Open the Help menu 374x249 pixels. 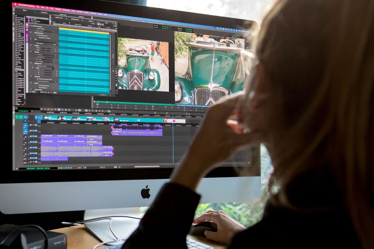tap(105, 15)
